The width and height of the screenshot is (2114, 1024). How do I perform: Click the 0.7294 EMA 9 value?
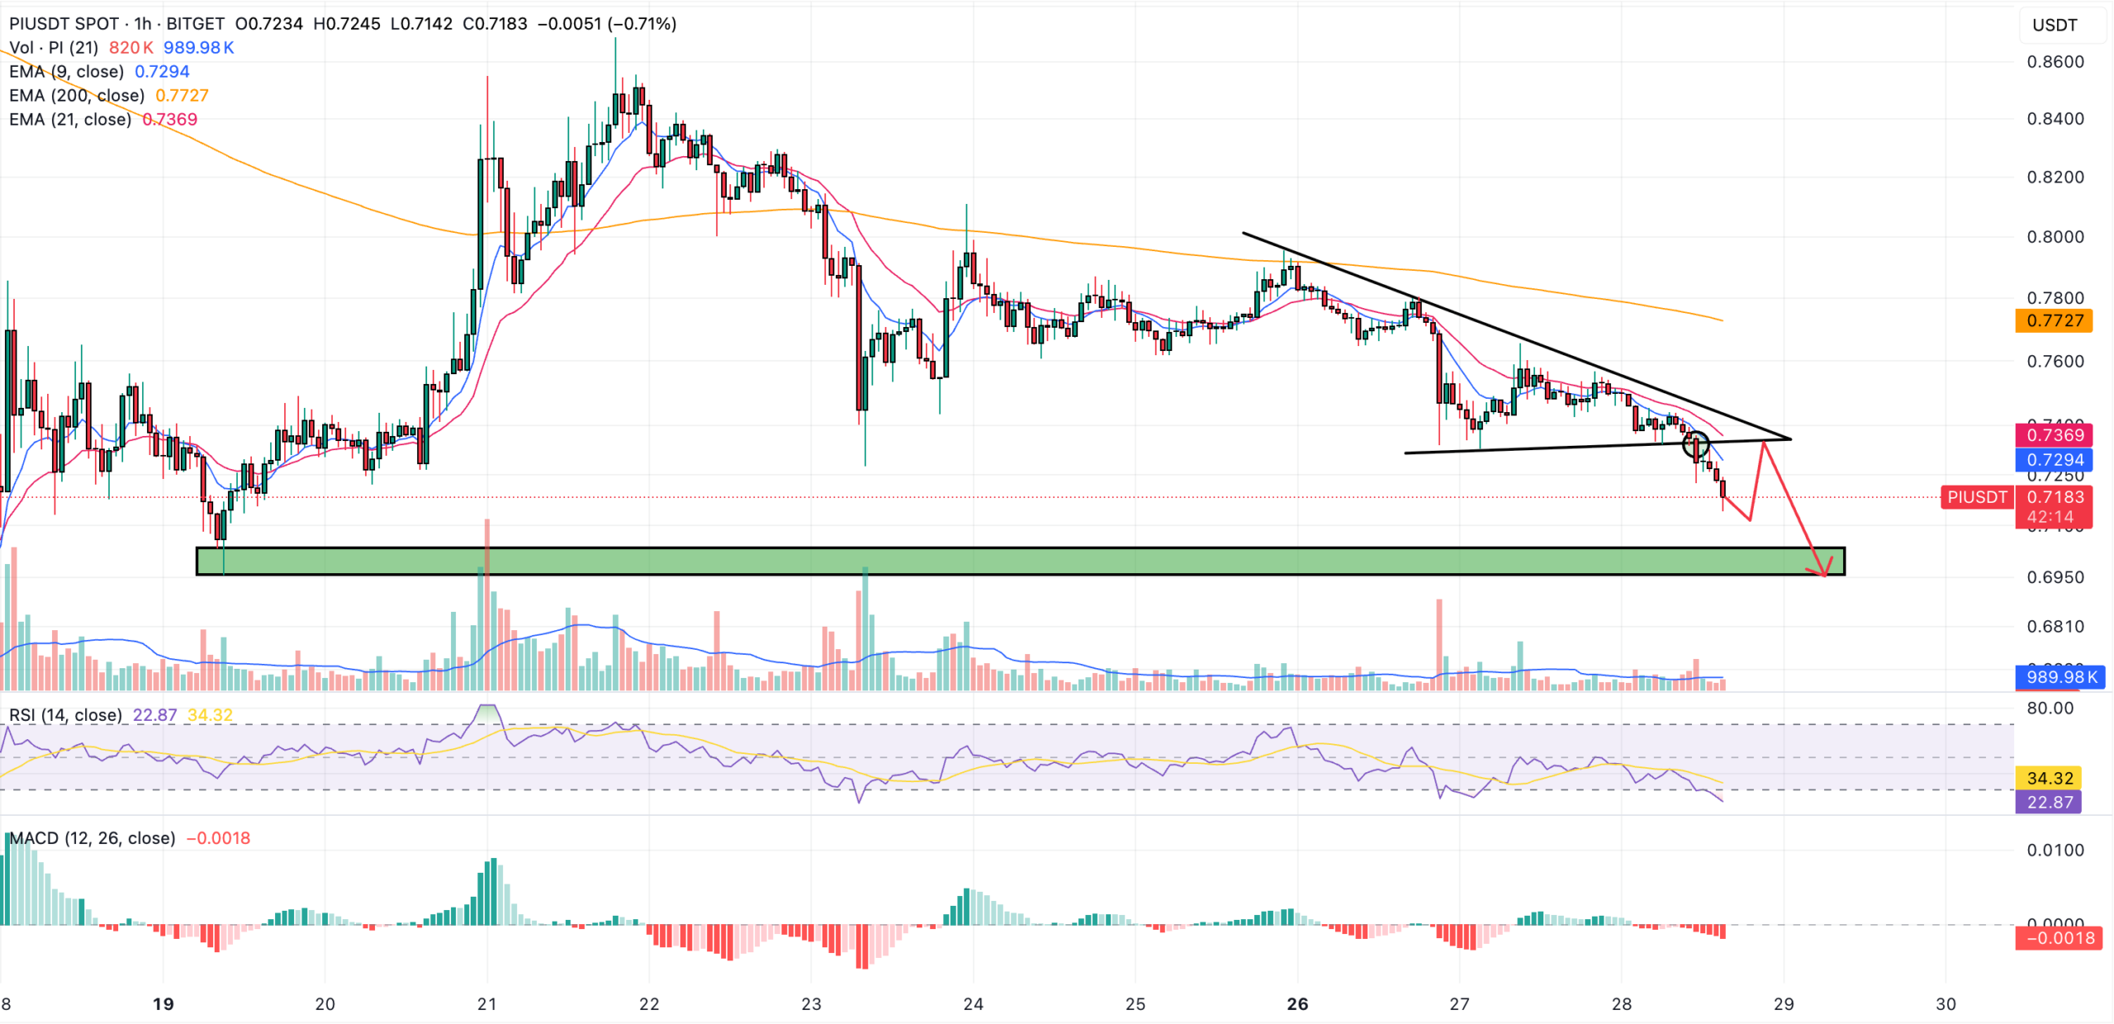coord(162,71)
